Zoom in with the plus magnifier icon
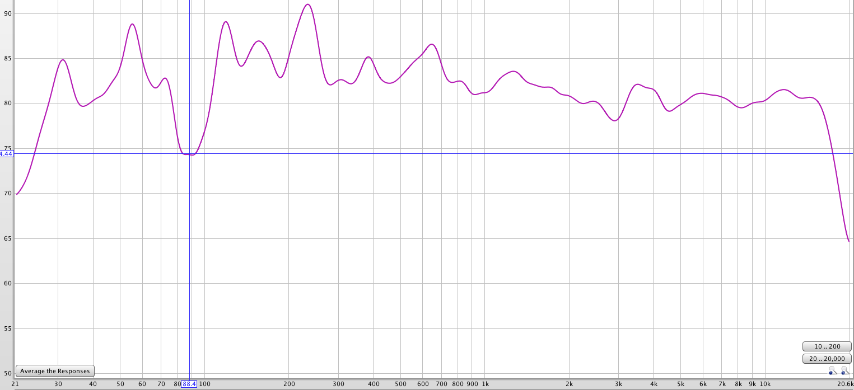 [x=846, y=370]
